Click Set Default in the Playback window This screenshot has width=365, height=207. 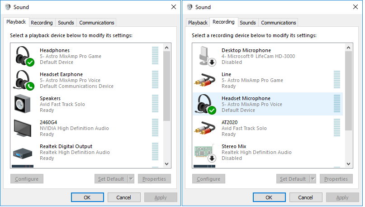pos(111,179)
